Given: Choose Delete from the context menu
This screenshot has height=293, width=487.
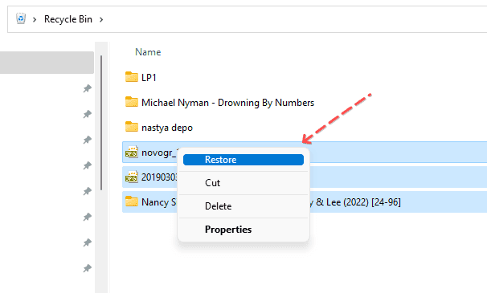Looking at the screenshot, I should point(243,206).
